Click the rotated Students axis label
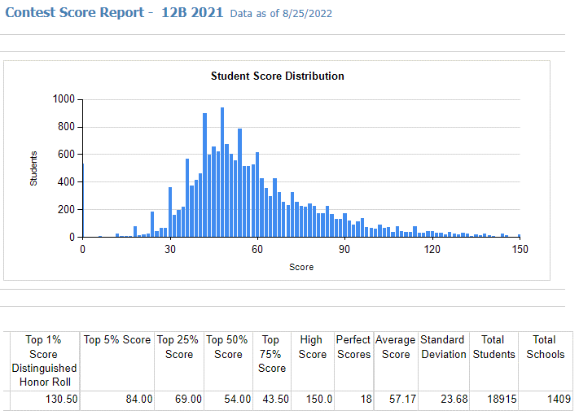The width and height of the screenshot is (579, 415). 34,168
